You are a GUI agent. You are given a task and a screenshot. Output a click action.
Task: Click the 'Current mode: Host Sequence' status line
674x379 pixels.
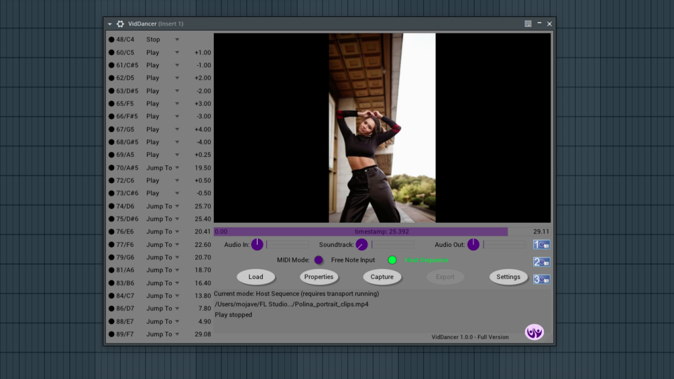[x=296, y=294]
